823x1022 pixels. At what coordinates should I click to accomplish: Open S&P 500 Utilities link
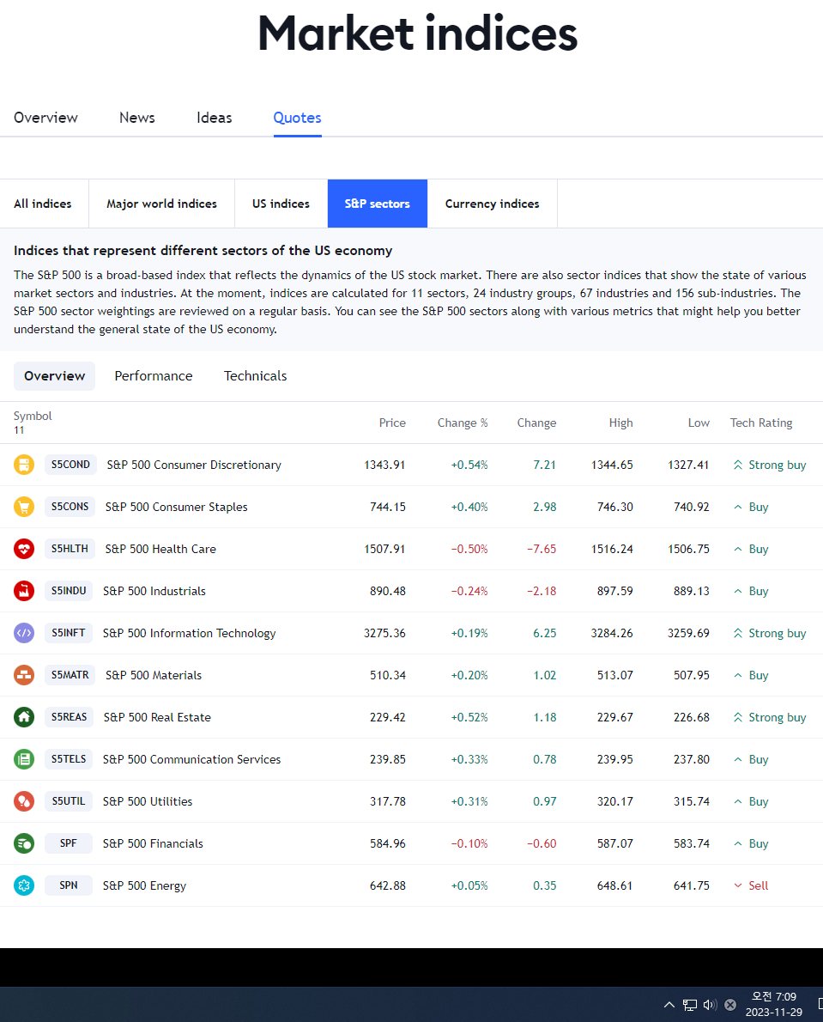click(x=148, y=801)
